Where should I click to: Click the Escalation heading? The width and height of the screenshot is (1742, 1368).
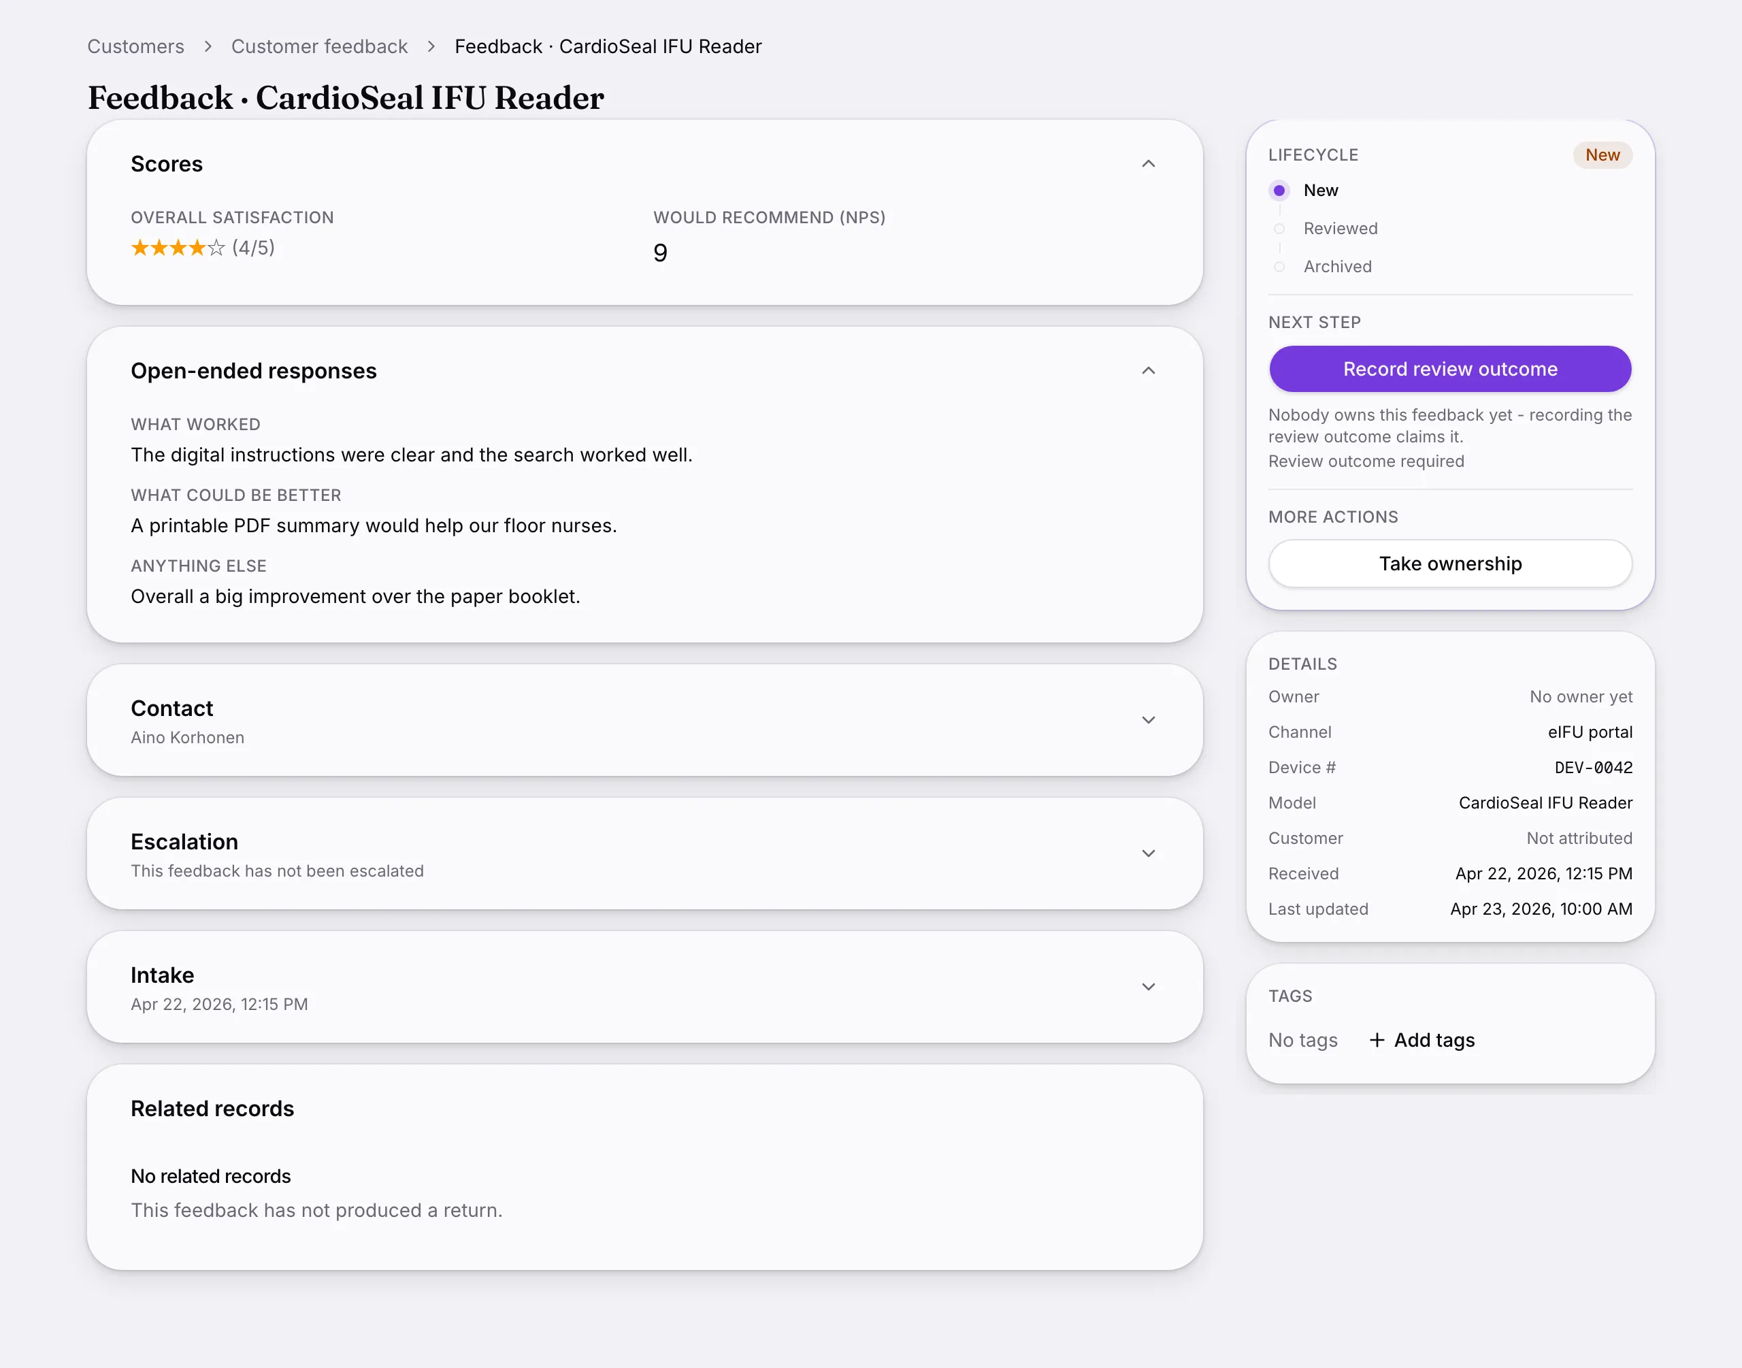(x=185, y=843)
